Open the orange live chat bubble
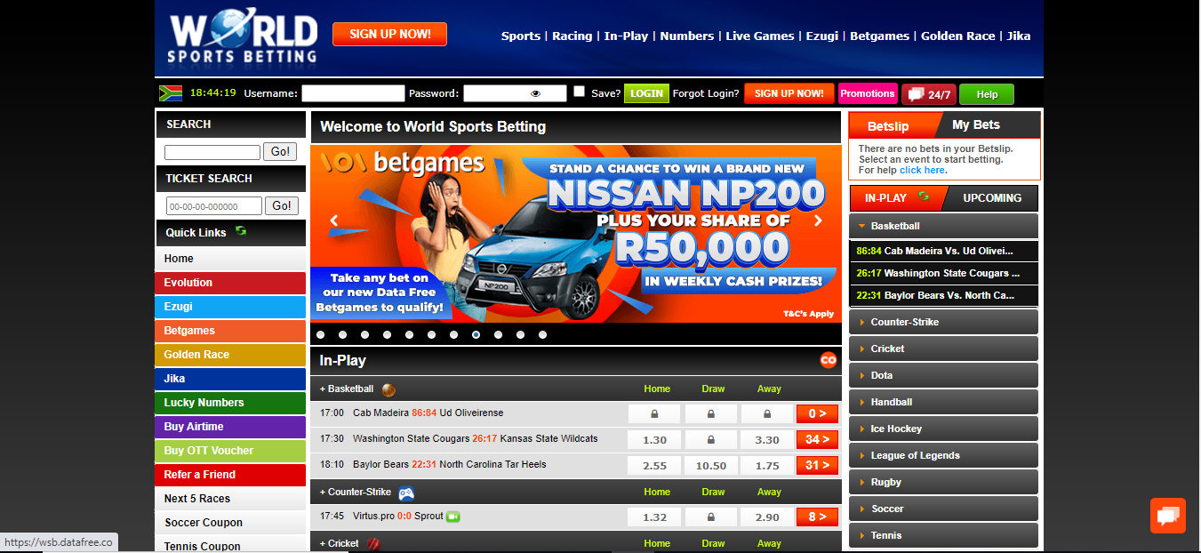The height and width of the screenshot is (553, 1201). click(1167, 516)
